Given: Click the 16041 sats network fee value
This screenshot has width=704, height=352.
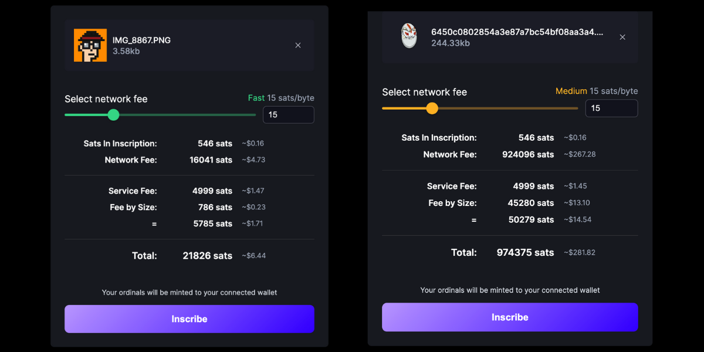Looking at the screenshot, I should point(211,160).
